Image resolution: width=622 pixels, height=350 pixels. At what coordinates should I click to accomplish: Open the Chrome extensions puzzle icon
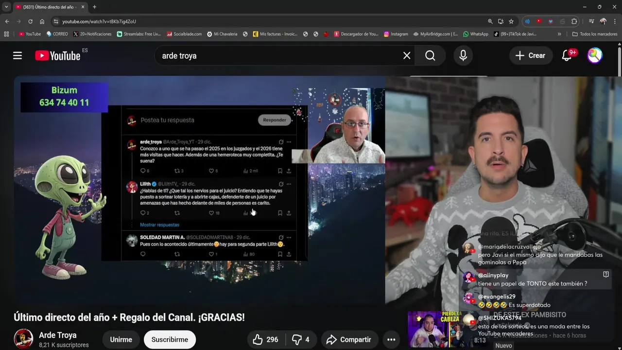(x=574, y=21)
